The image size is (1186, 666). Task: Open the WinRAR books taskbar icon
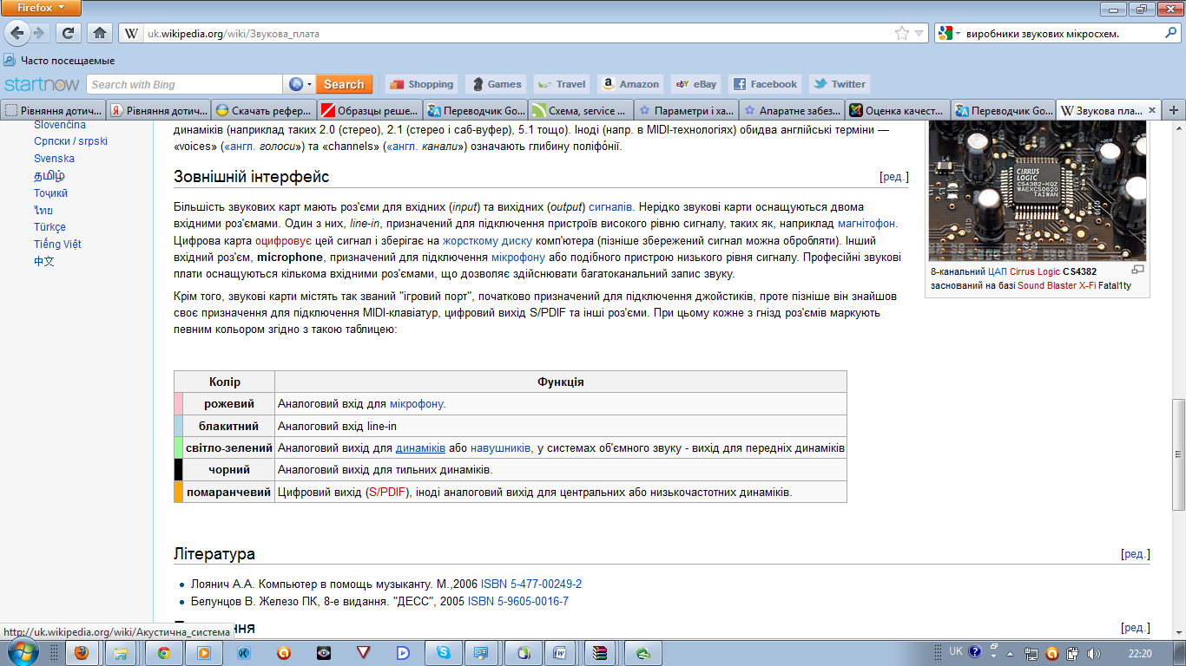[x=600, y=652]
